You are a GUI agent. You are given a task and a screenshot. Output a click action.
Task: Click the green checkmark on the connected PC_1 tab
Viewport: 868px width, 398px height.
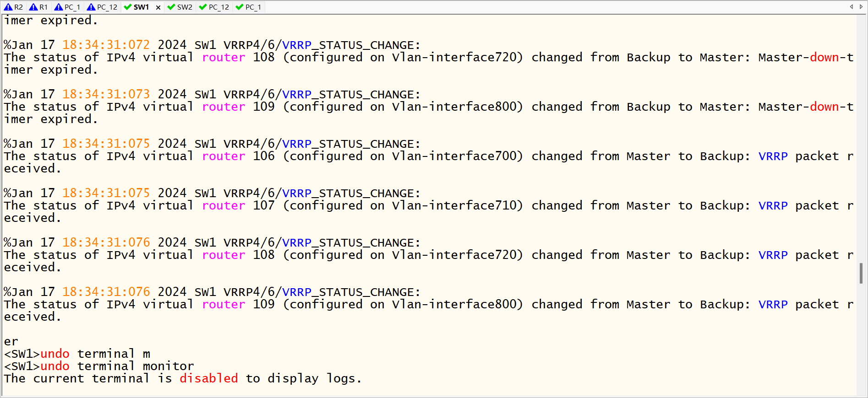240,7
